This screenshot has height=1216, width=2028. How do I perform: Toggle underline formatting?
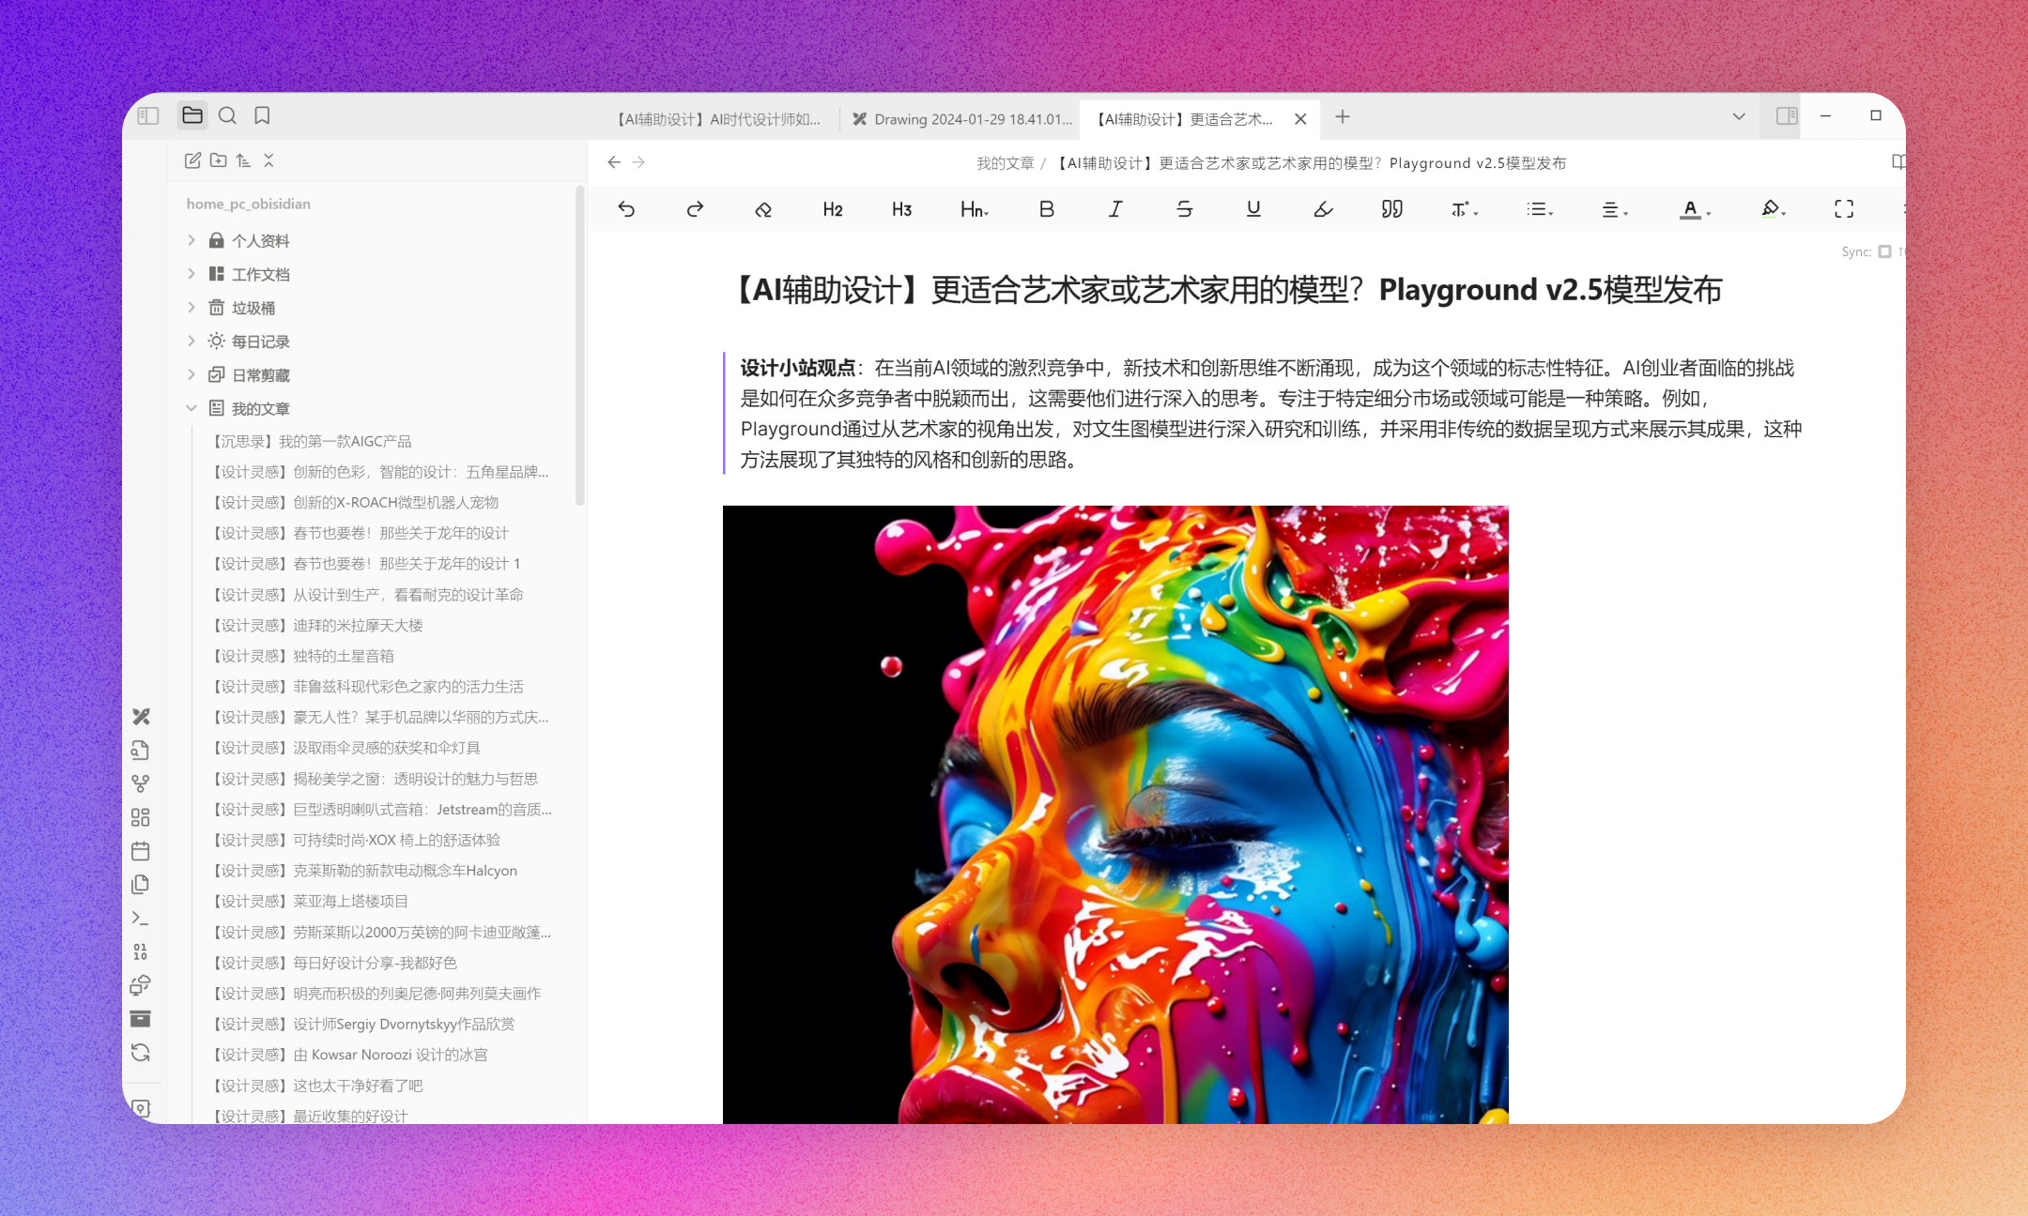[1253, 209]
